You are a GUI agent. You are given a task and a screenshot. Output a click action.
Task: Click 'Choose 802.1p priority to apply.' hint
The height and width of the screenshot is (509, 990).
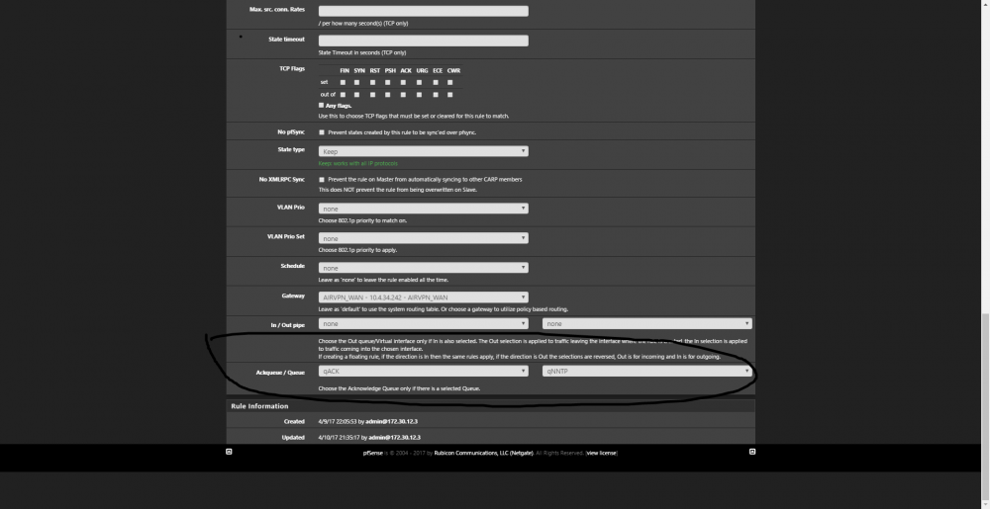coord(357,250)
